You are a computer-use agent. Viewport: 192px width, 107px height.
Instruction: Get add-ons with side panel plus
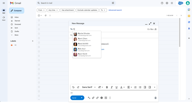(189, 38)
